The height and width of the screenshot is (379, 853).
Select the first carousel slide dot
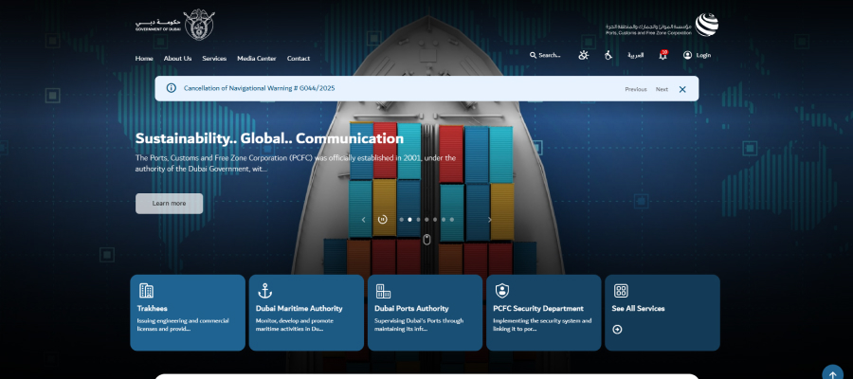click(x=401, y=219)
